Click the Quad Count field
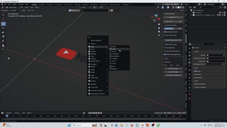227x128 pixels. 173,21
